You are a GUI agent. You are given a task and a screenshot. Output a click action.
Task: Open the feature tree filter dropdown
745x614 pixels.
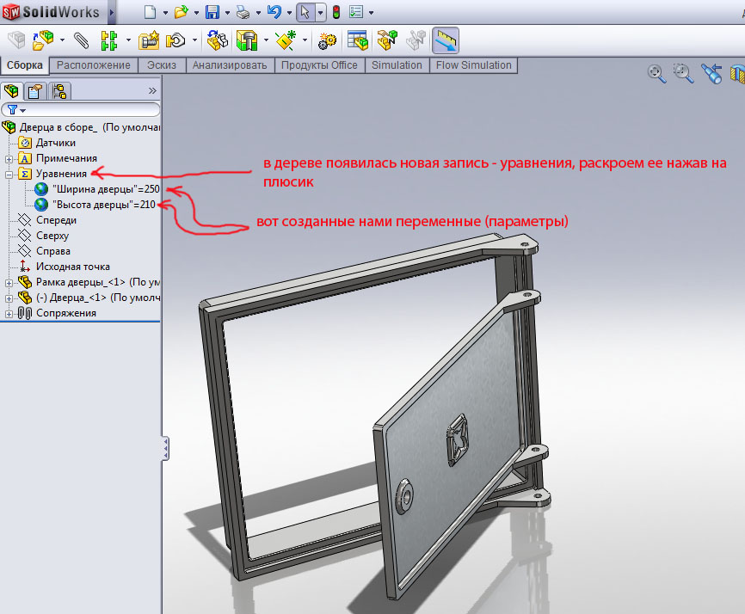pos(16,110)
